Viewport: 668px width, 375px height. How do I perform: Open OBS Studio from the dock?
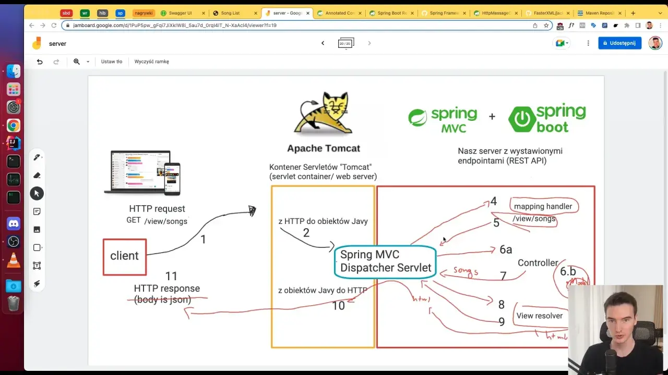pos(14,242)
